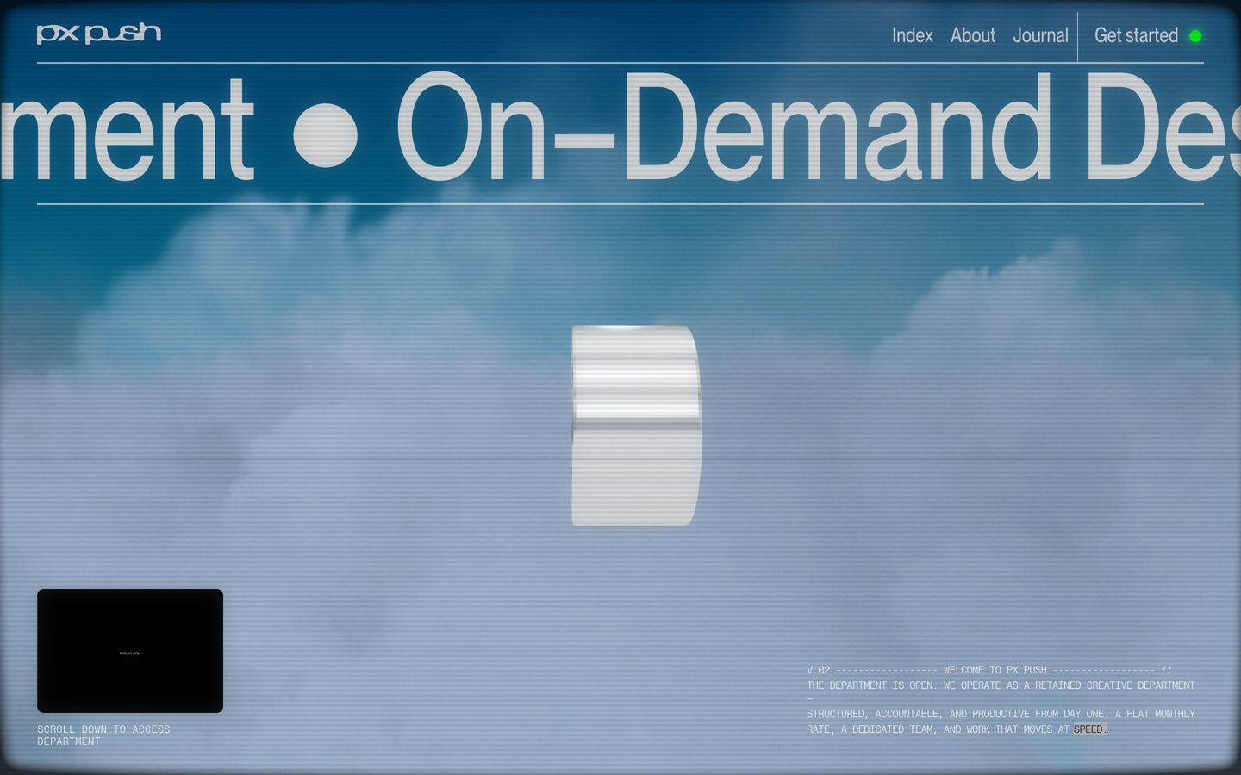Click "STRUCTURED, ACCOUNTABLE, AND PRODUCTIVE" text line

point(1001,714)
